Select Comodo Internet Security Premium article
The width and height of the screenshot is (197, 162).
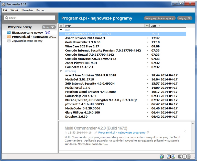[103, 50]
